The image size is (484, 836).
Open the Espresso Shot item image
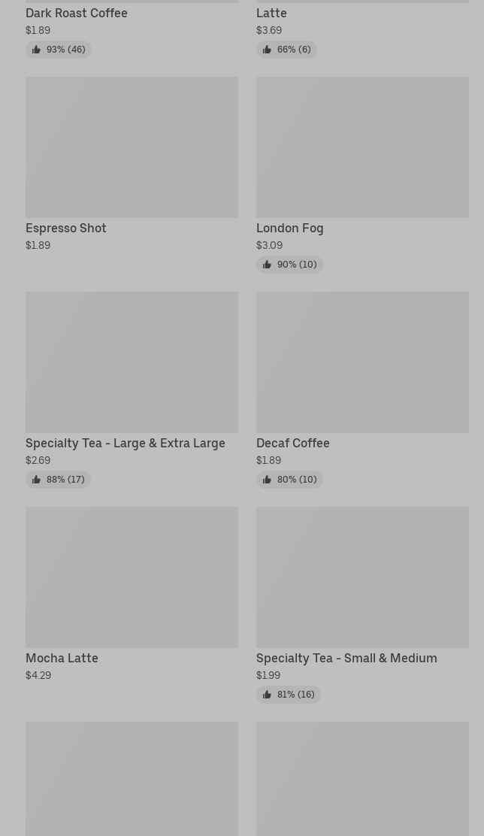pyautogui.click(x=132, y=147)
